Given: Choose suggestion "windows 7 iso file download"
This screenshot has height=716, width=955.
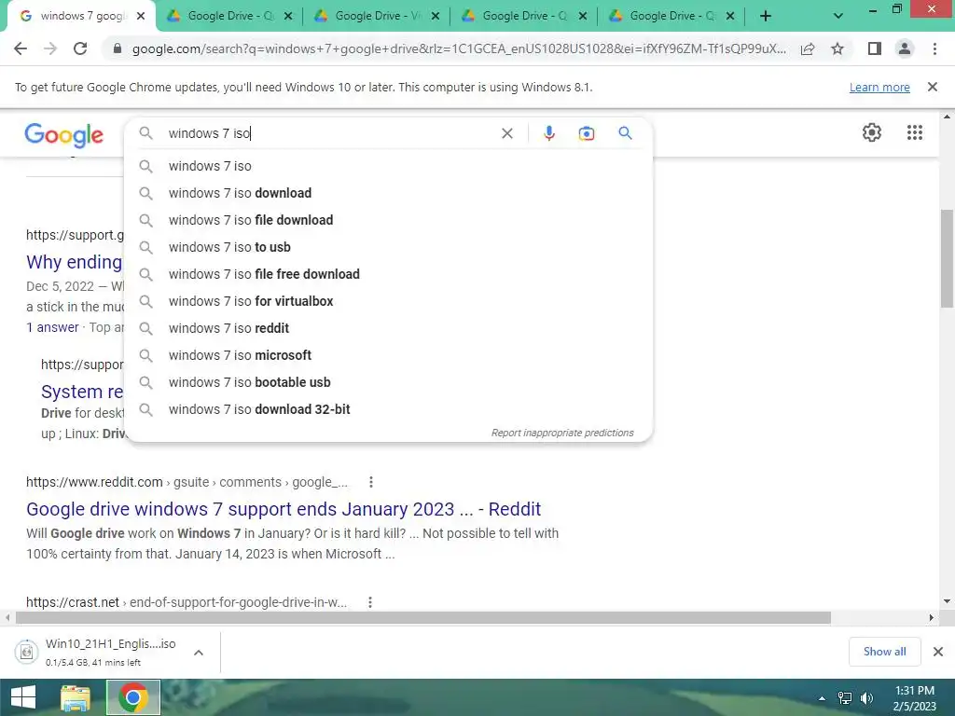Looking at the screenshot, I should pyautogui.click(x=389, y=220).
